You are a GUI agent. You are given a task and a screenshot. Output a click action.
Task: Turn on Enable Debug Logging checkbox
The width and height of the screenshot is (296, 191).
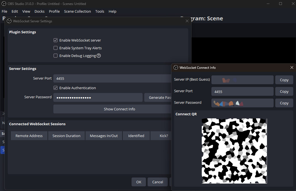tap(56, 56)
